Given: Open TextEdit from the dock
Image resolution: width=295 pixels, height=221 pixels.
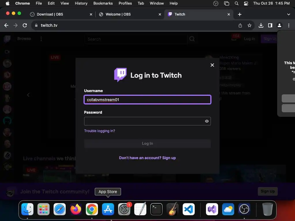Looking at the screenshot, I should [x=140, y=209].
